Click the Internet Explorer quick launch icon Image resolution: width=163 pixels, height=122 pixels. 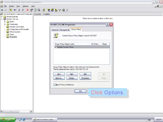point(24,119)
